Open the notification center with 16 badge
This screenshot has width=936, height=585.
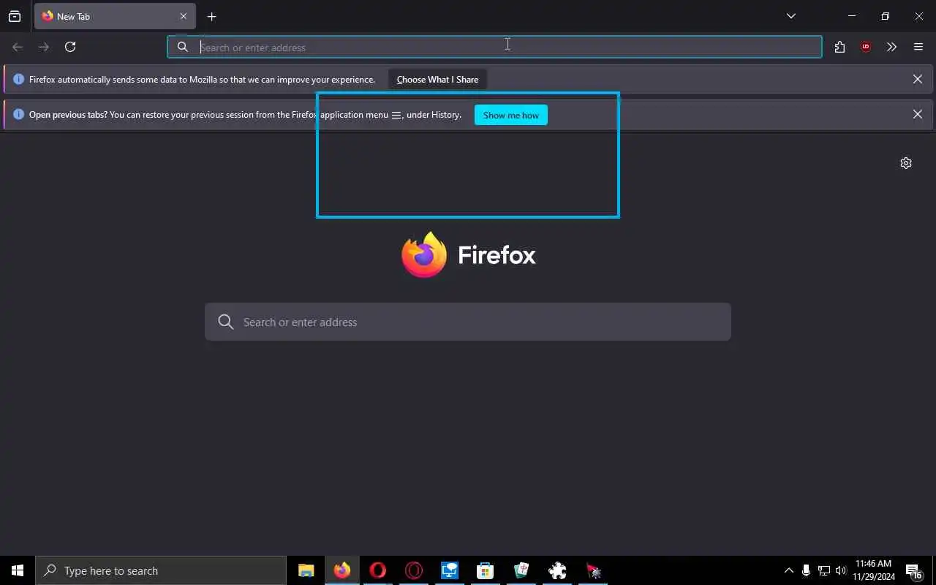tap(914, 570)
